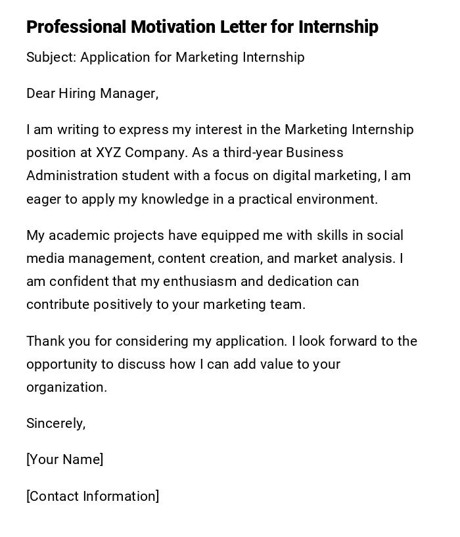Click the 'Professional Motivation Letter for Internship' heading

[202, 27]
